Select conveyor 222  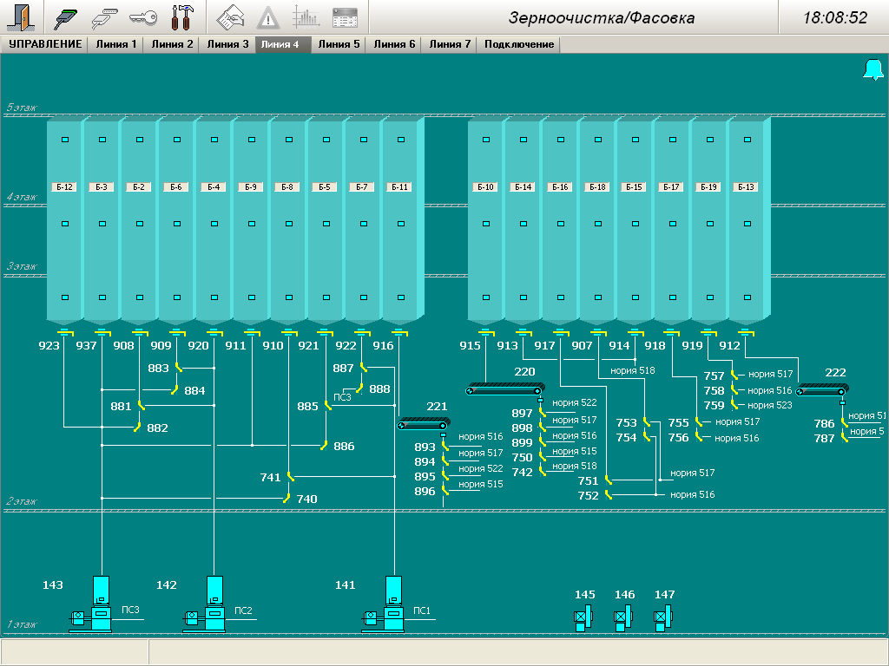tap(821, 389)
